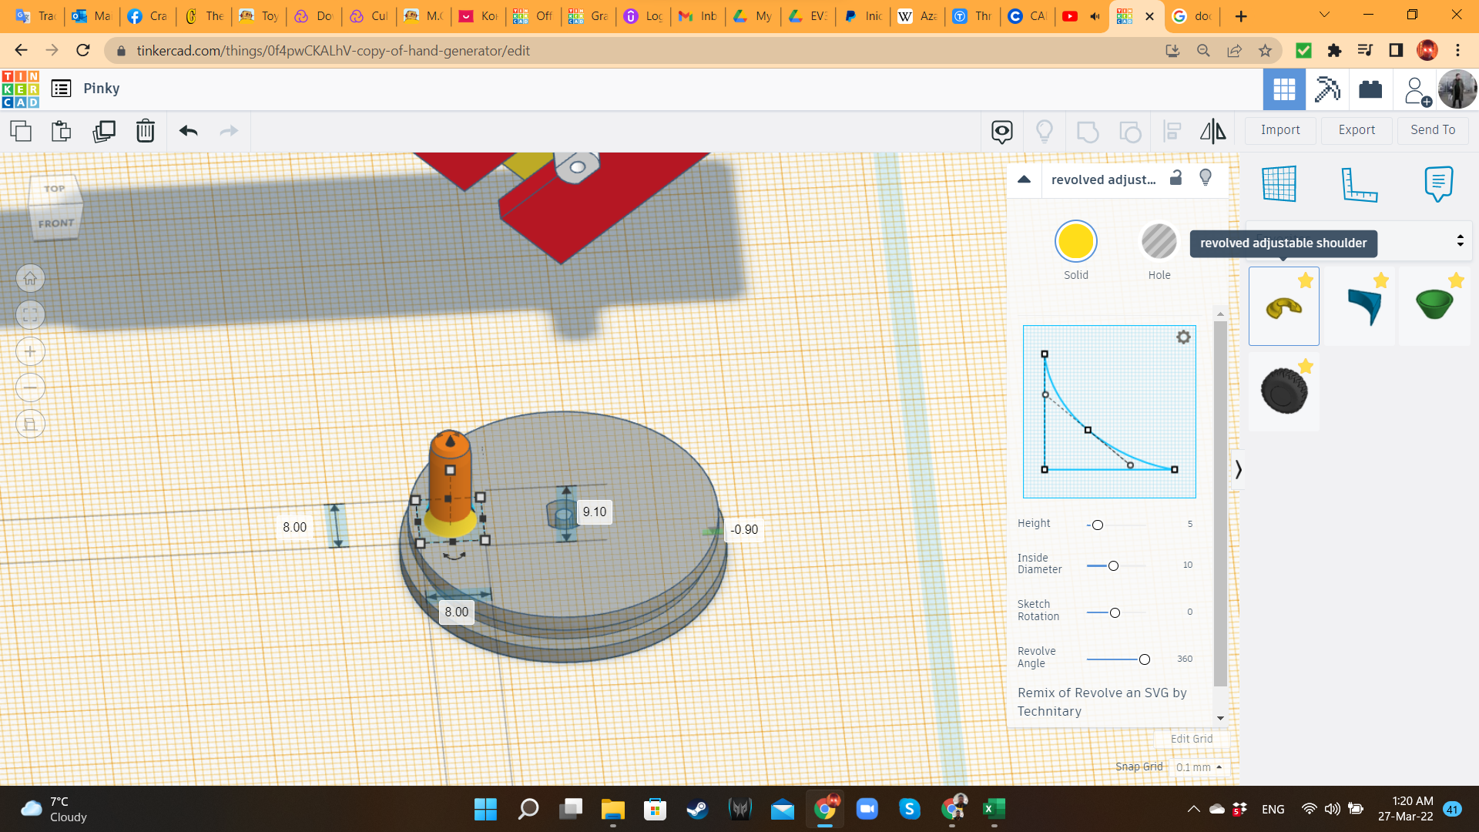
Task: Click the Revolve Angle slider
Action: pyautogui.click(x=1144, y=659)
